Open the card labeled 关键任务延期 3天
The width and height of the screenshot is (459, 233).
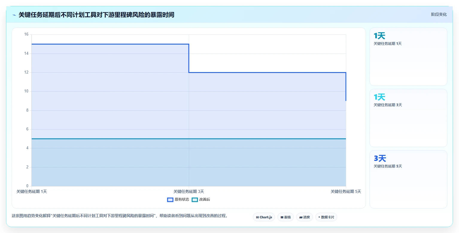point(408,118)
